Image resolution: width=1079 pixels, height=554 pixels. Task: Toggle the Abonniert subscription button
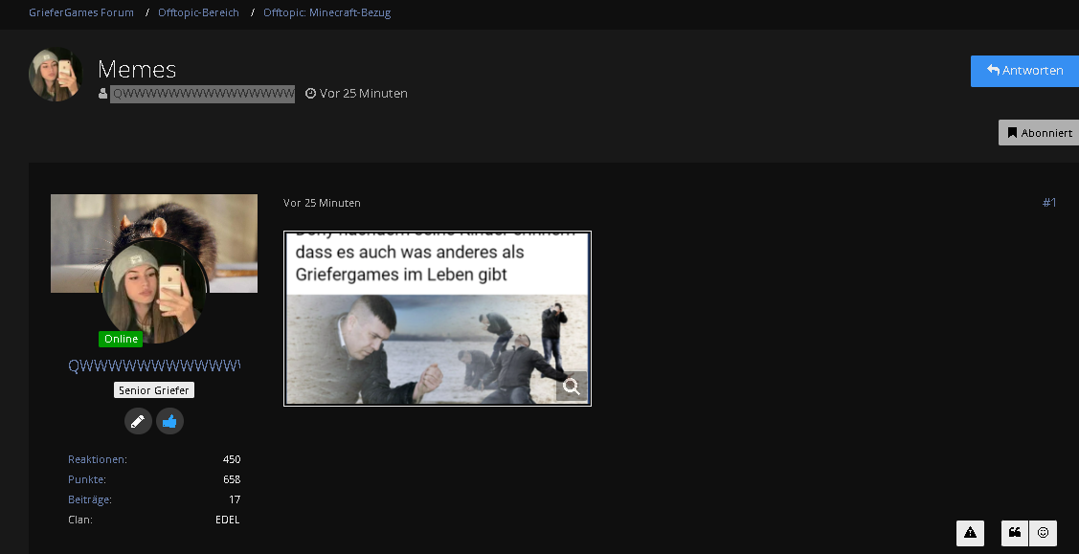1039,133
